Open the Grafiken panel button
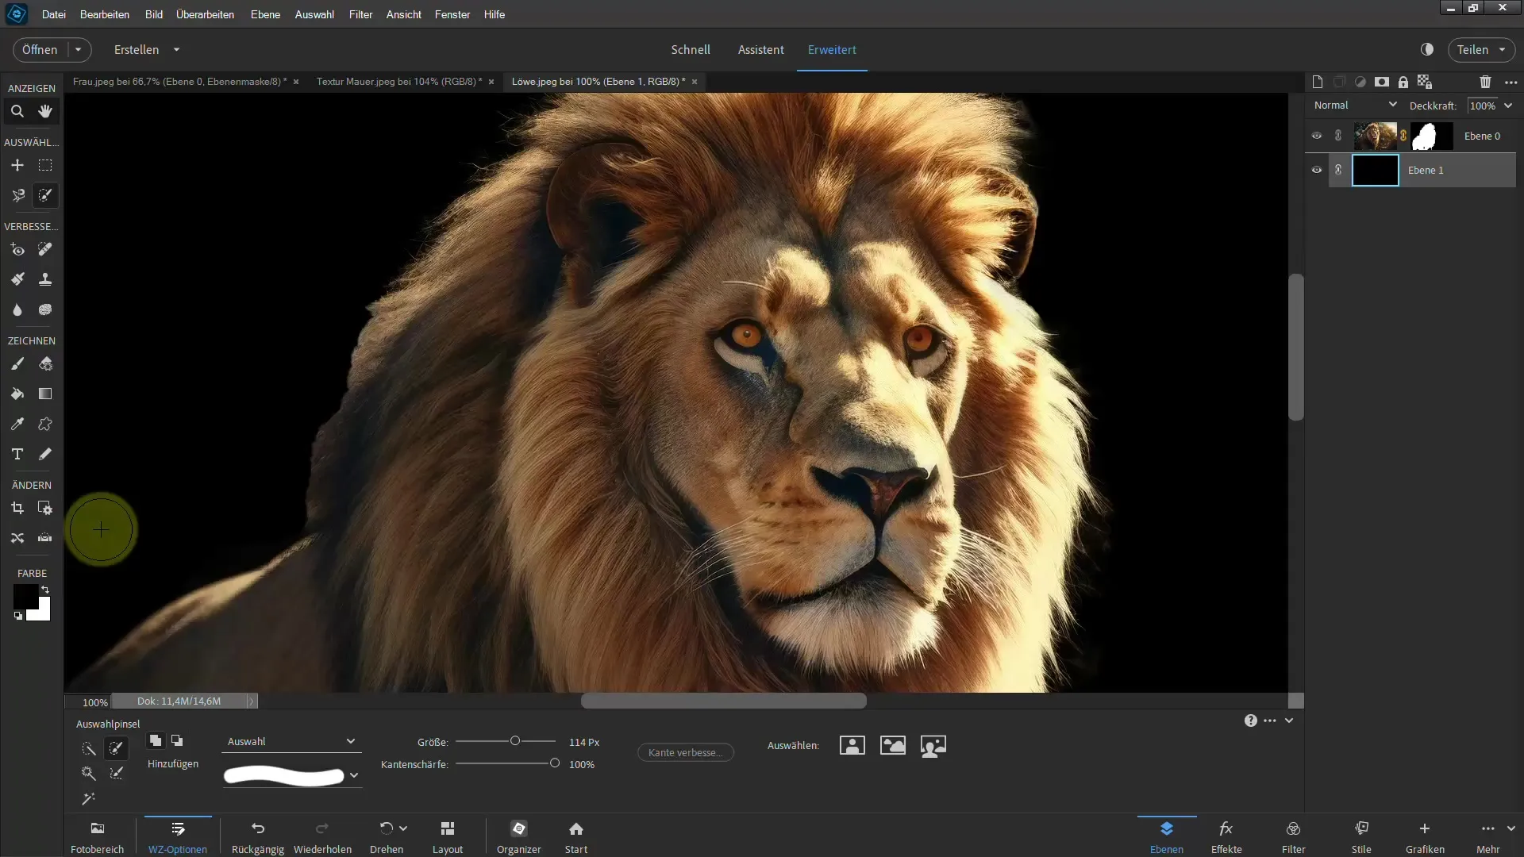 tap(1425, 838)
